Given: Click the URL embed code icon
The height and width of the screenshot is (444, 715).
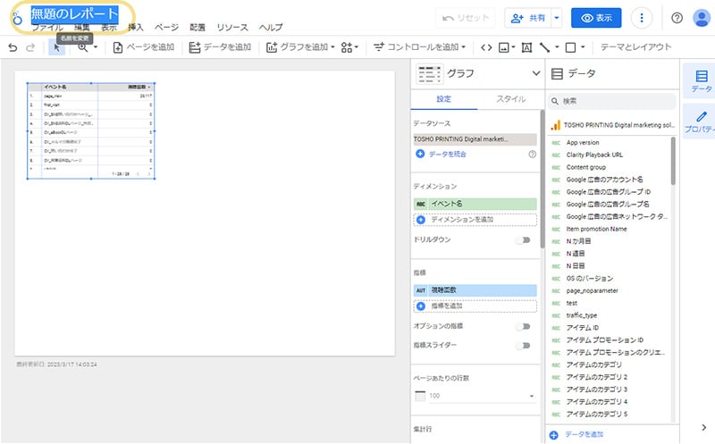Looking at the screenshot, I should pos(486,47).
